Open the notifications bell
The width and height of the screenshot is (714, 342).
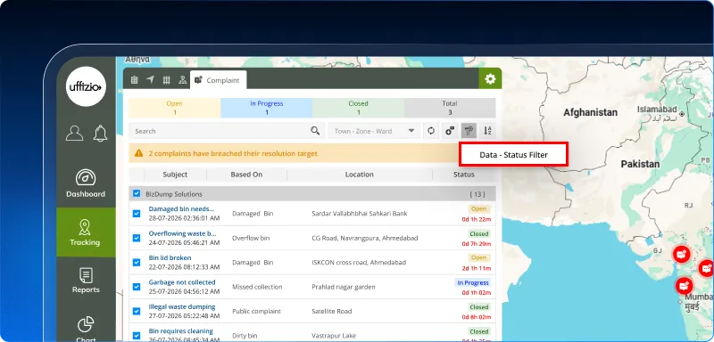(100, 134)
